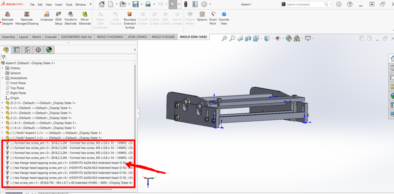The height and width of the screenshot is (194, 394).
Task: Open the Window menu
Action: pos(81,5)
